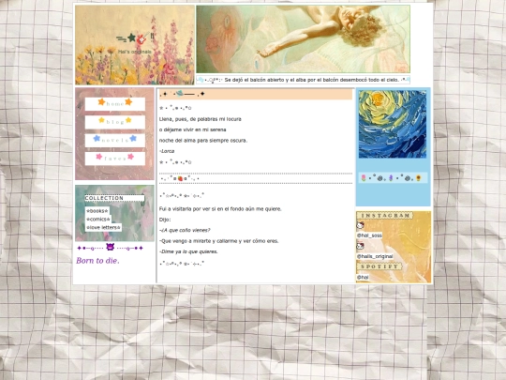Click the line 'Llena, pues, de palabras mi locura'
The image size is (506, 380).
(x=201, y=119)
